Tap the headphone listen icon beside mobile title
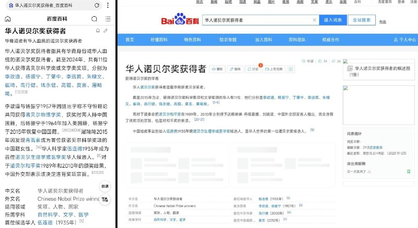 point(98,31)
